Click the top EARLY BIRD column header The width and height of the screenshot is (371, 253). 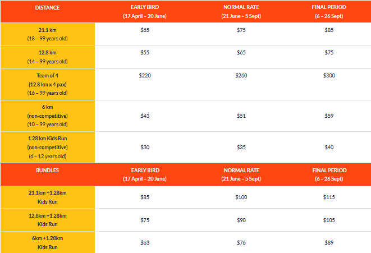tap(145, 12)
